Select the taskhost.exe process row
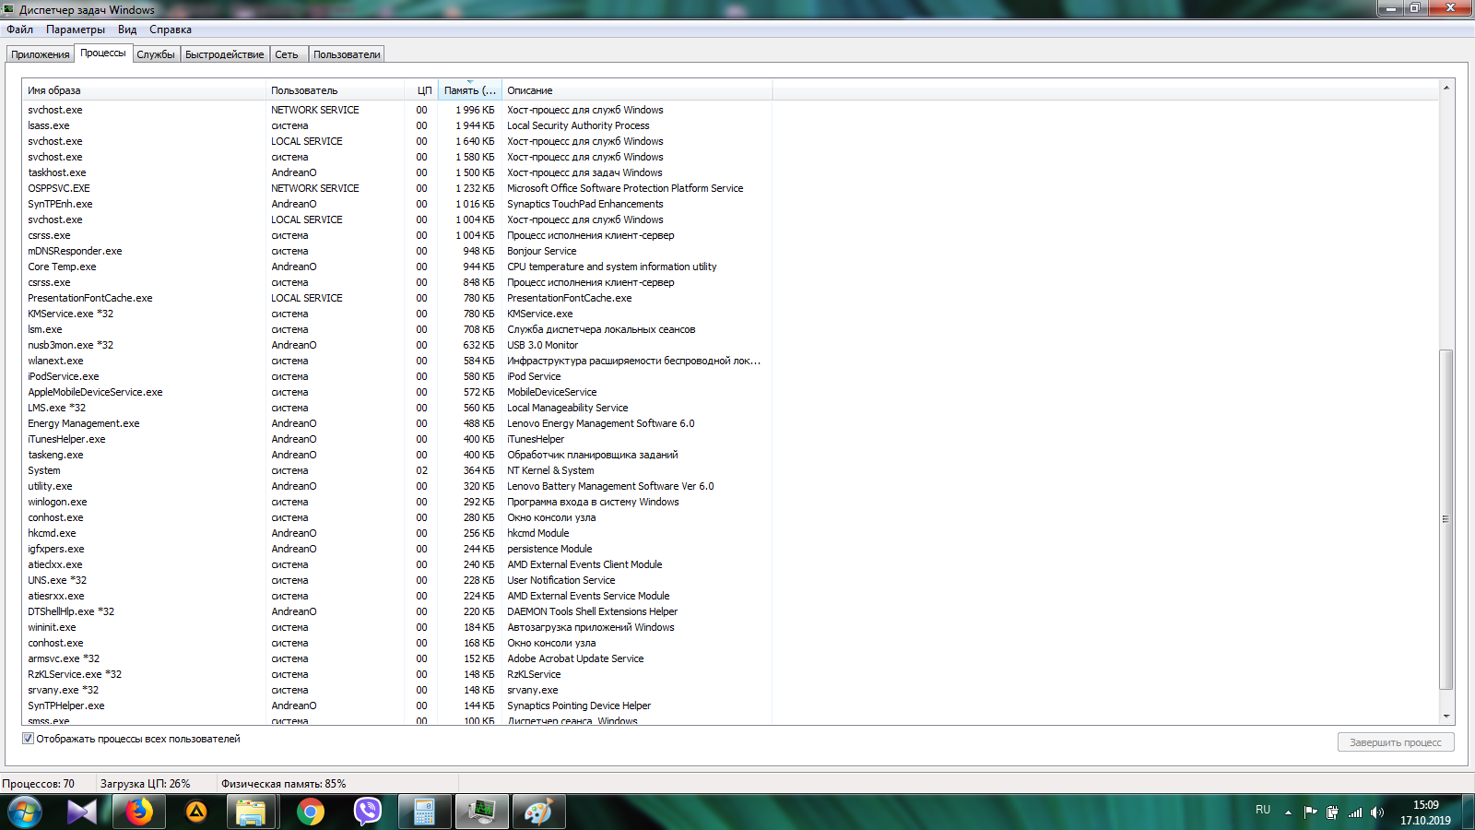Image resolution: width=1475 pixels, height=830 pixels. (x=396, y=172)
